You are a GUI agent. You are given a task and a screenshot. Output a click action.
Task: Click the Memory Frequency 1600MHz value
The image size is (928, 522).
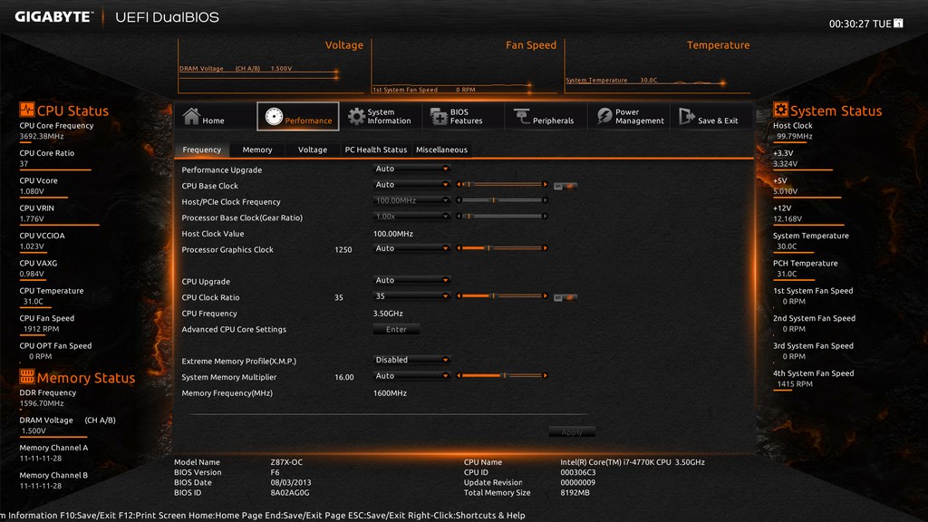[x=390, y=393]
